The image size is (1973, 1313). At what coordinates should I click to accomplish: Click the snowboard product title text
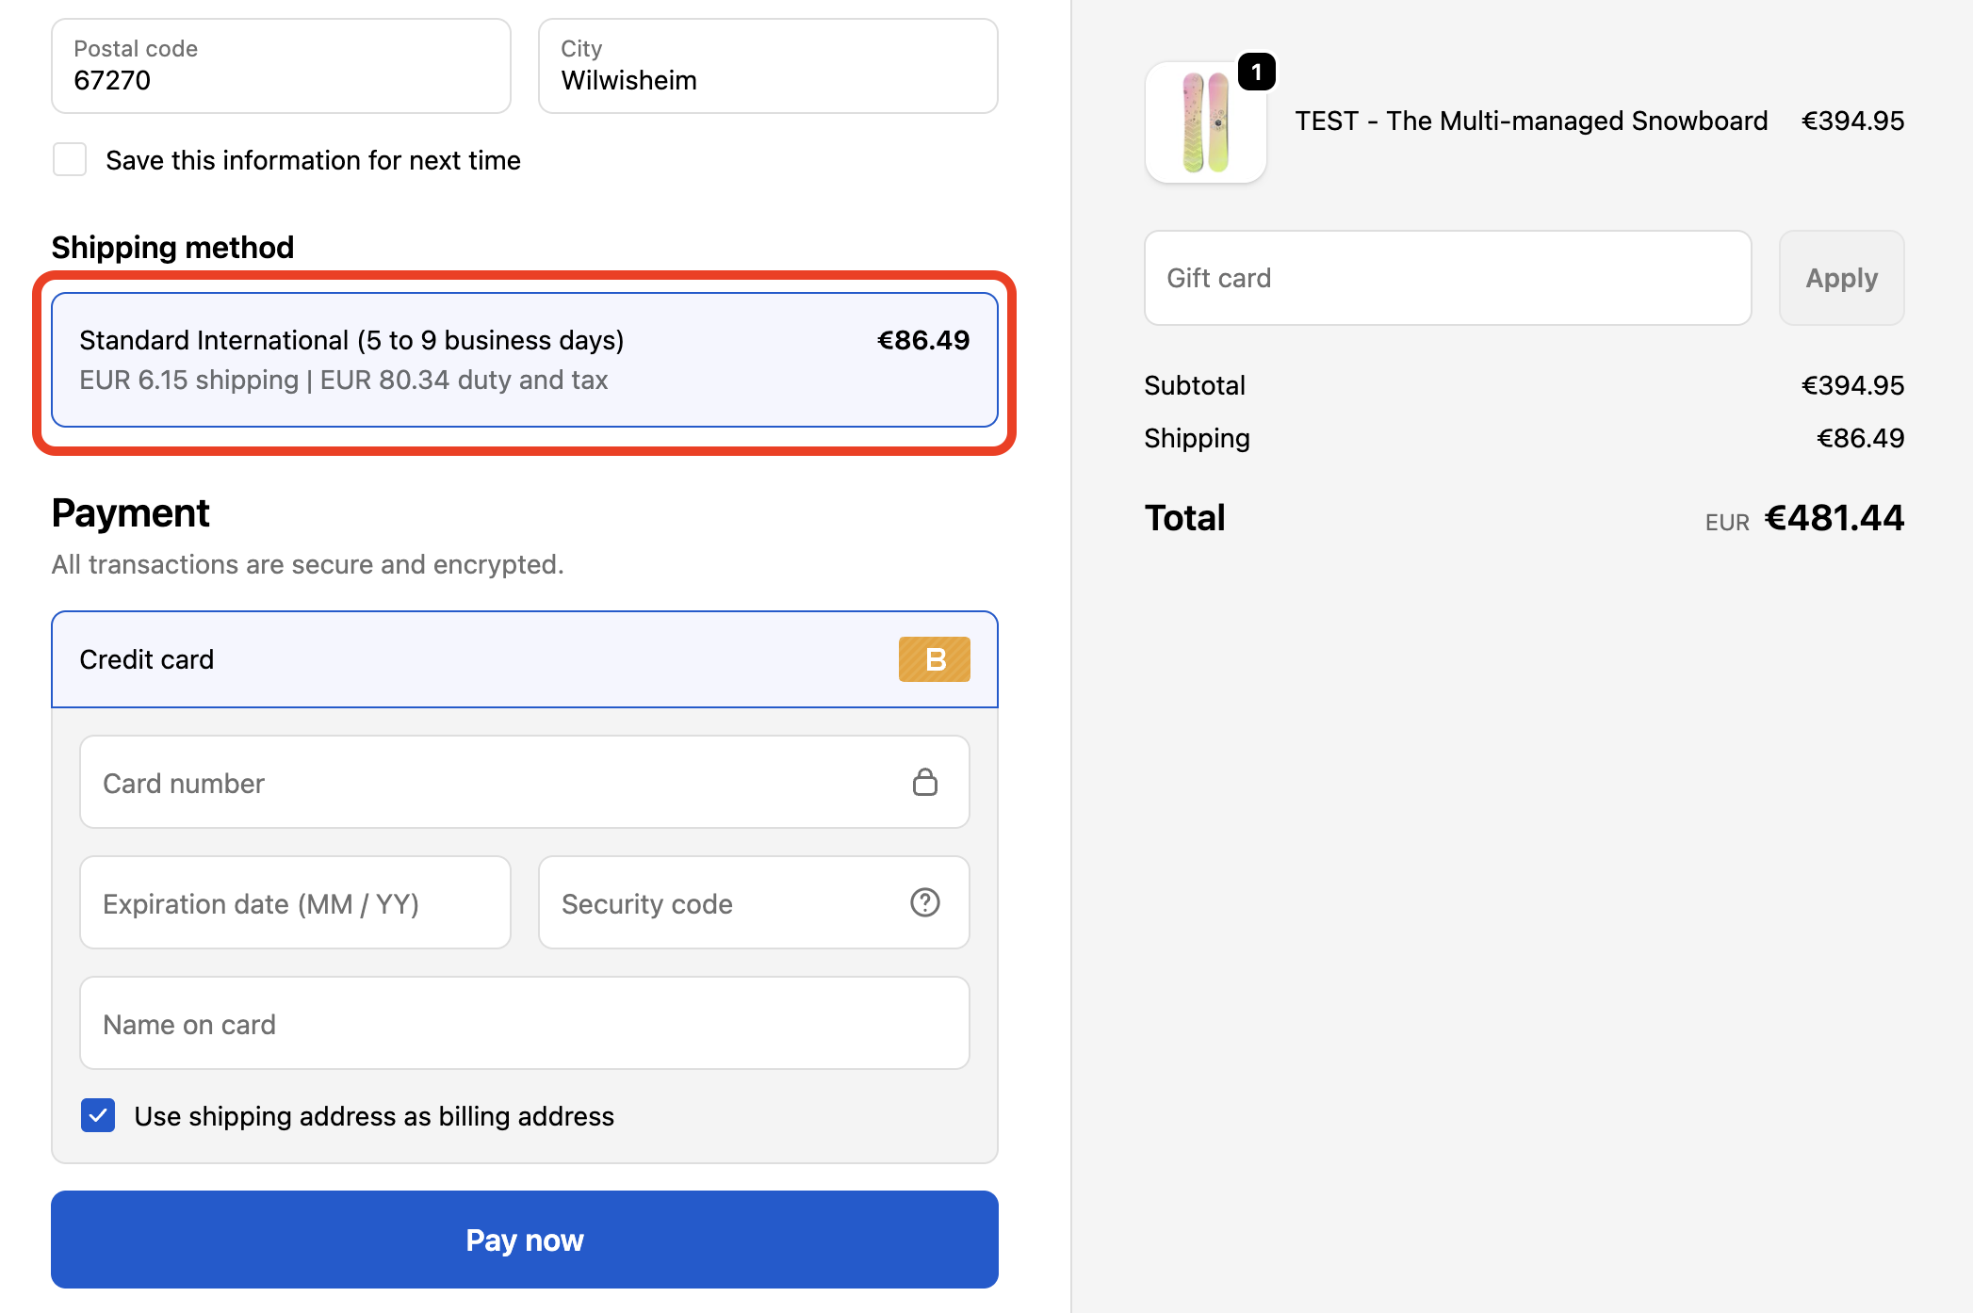[1530, 122]
